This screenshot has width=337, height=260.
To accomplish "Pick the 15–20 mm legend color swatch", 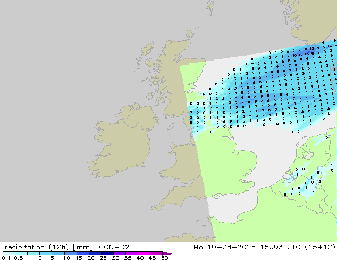I will (x=82, y=253).
